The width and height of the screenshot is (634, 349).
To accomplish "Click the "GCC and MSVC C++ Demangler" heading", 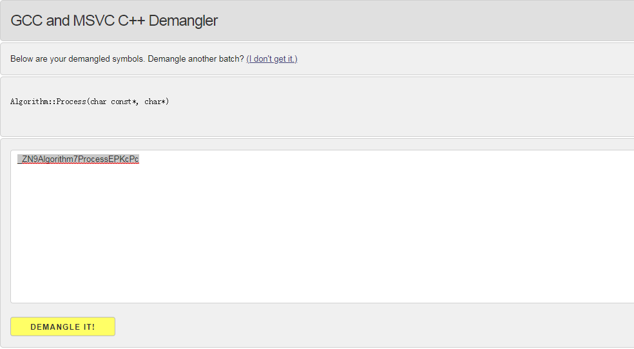I will pyautogui.click(x=114, y=21).
